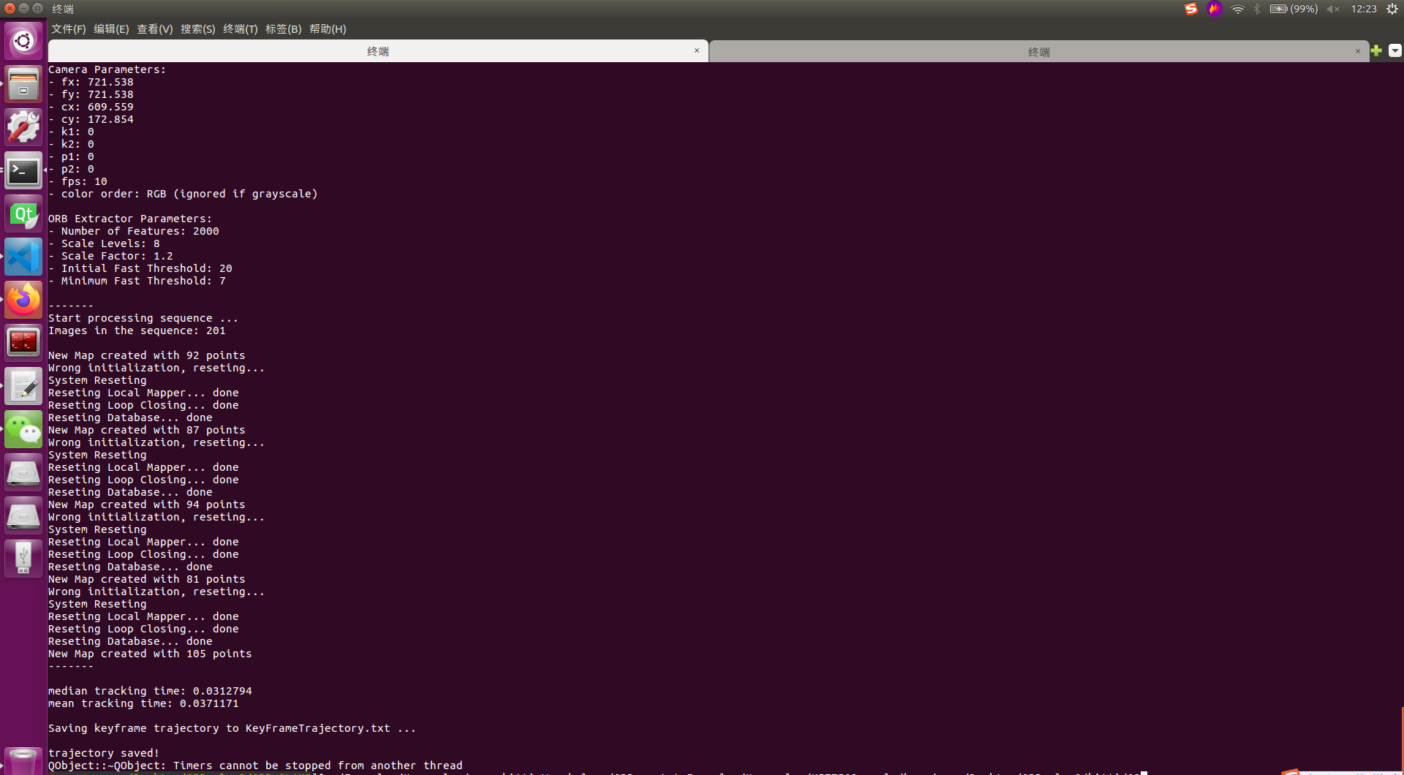1404x775 pixels.
Task: Click the 'cy: 172.854' line
Action: (91, 119)
